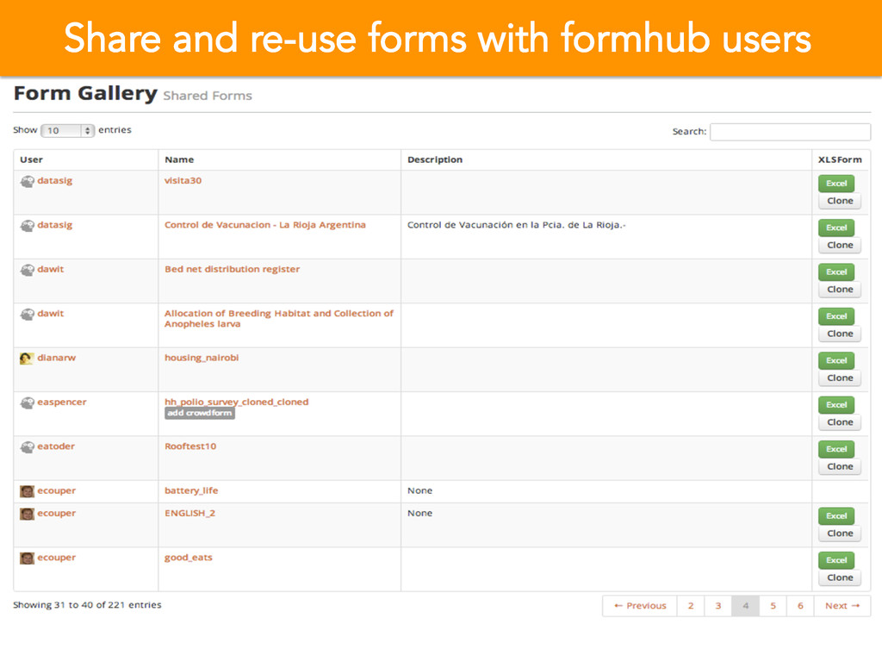
Task: Clone the Rooftest10 form
Action: 840,466
